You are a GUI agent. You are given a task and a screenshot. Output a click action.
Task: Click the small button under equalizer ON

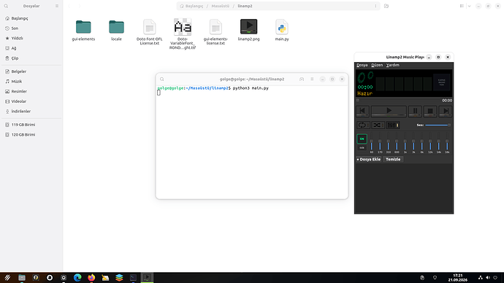click(362, 147)
